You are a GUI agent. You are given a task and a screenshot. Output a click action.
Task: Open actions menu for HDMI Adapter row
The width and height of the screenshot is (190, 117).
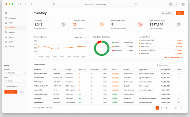[179, 82]
